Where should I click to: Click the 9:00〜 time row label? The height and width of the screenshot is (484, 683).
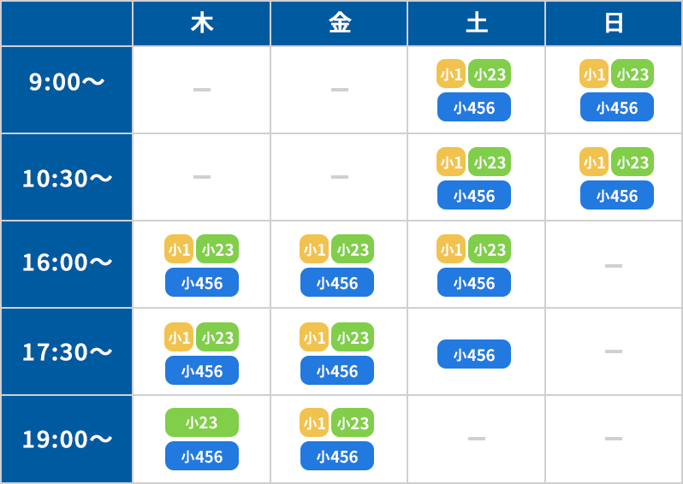pos(67,82)
